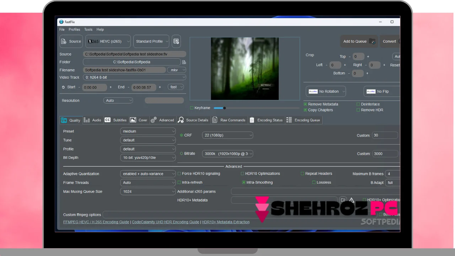Enable Force HDR10 signaling checkbox
Image resolution: width=455 pixels, height=256 pixels.
pos(179,174)
